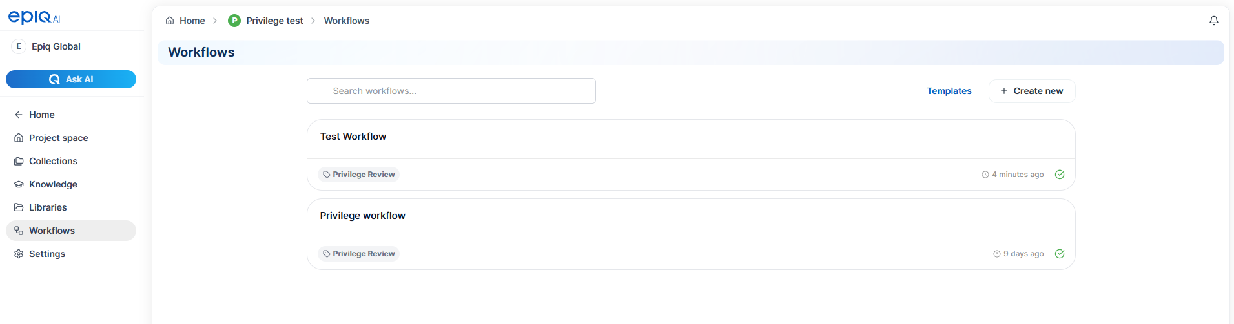Click the Home breadcrumb icon
The width and height of the screenshot is (1234, 324).
point(170,21)
